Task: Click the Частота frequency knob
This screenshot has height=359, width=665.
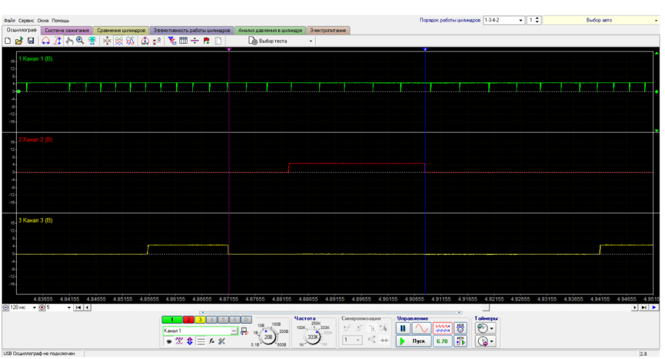Action: click(x=313, y=336)
